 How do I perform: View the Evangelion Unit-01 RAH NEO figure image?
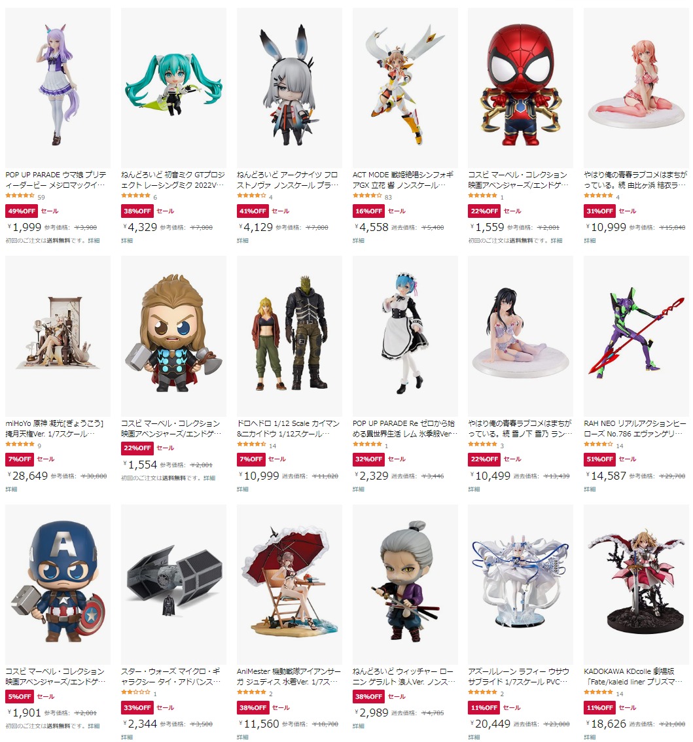click(x=636, y=336)
